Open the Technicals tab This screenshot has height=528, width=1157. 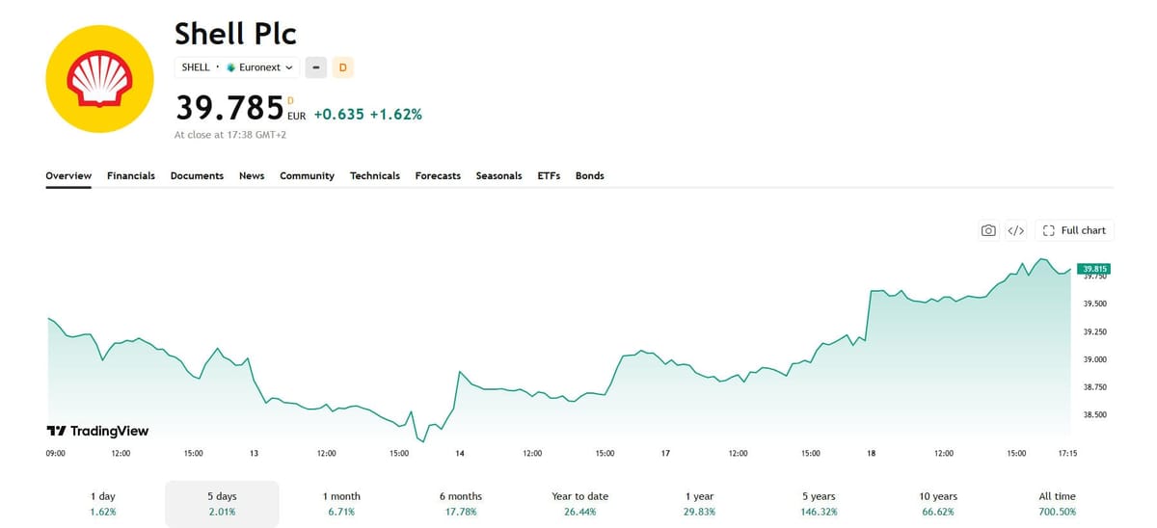[375, 175]
